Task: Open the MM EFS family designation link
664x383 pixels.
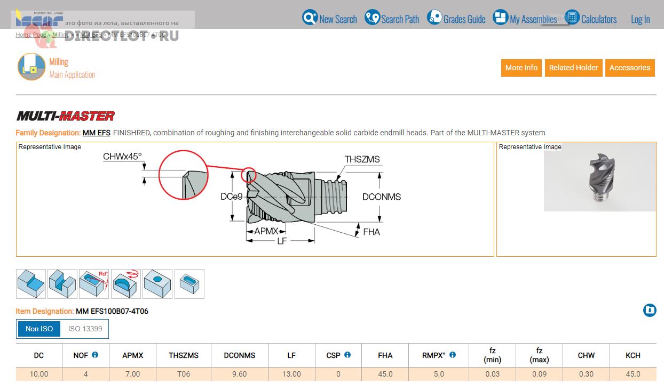Action: pos(96,133)
